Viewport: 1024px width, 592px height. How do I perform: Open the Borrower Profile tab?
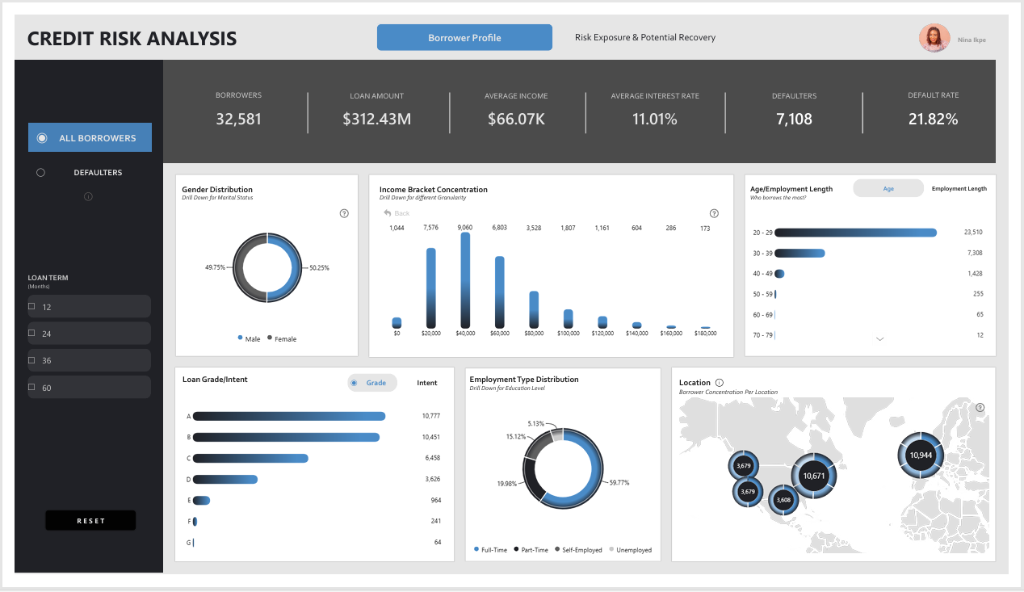464,38
